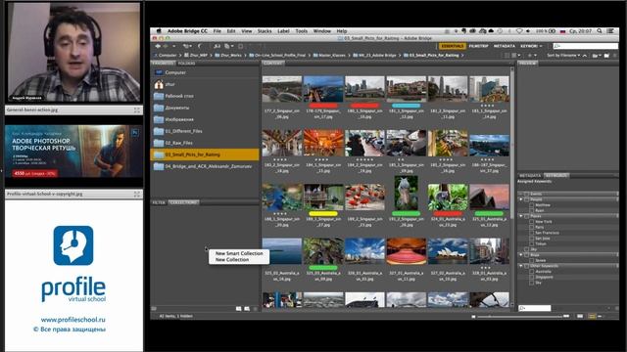Check the Australia keyword checkbox
627x352 pixels.
(531, 272)
